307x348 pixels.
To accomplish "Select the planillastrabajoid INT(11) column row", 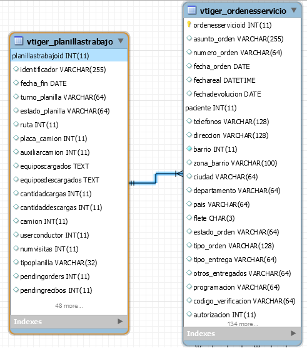I will [69, 55].
